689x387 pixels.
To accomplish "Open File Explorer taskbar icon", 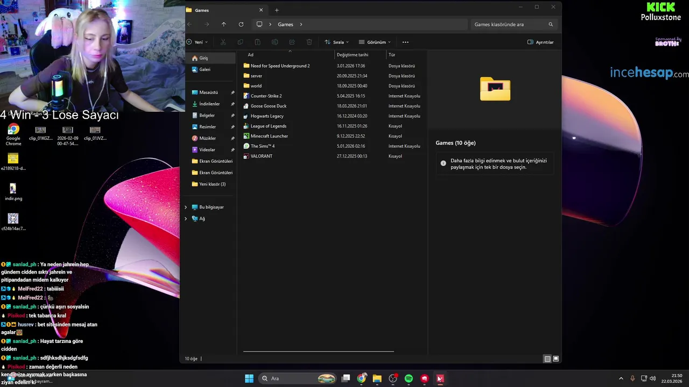I will click(377, 378).
